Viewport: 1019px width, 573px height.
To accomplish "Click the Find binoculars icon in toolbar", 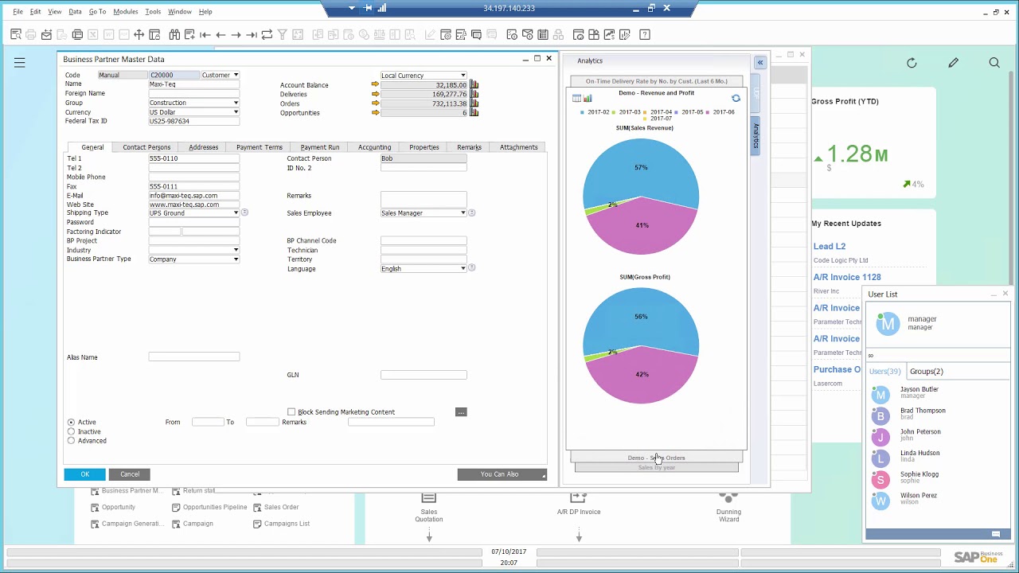I will click(x=174, y=35).
